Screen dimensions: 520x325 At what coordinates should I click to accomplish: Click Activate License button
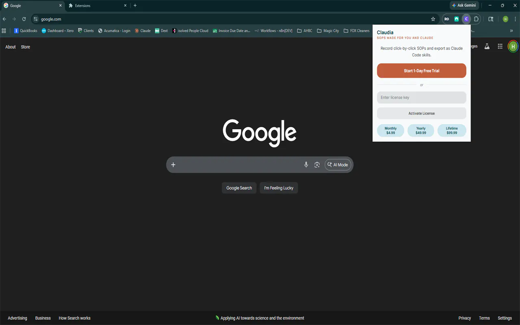coord(422,113)
